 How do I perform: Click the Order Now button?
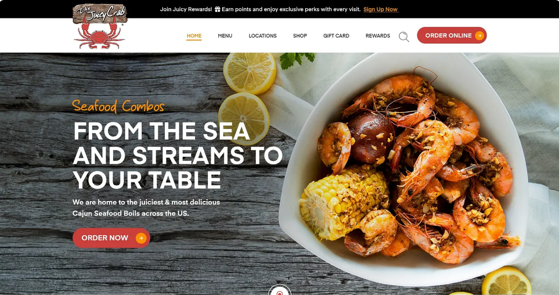click(x=111, y=238)
